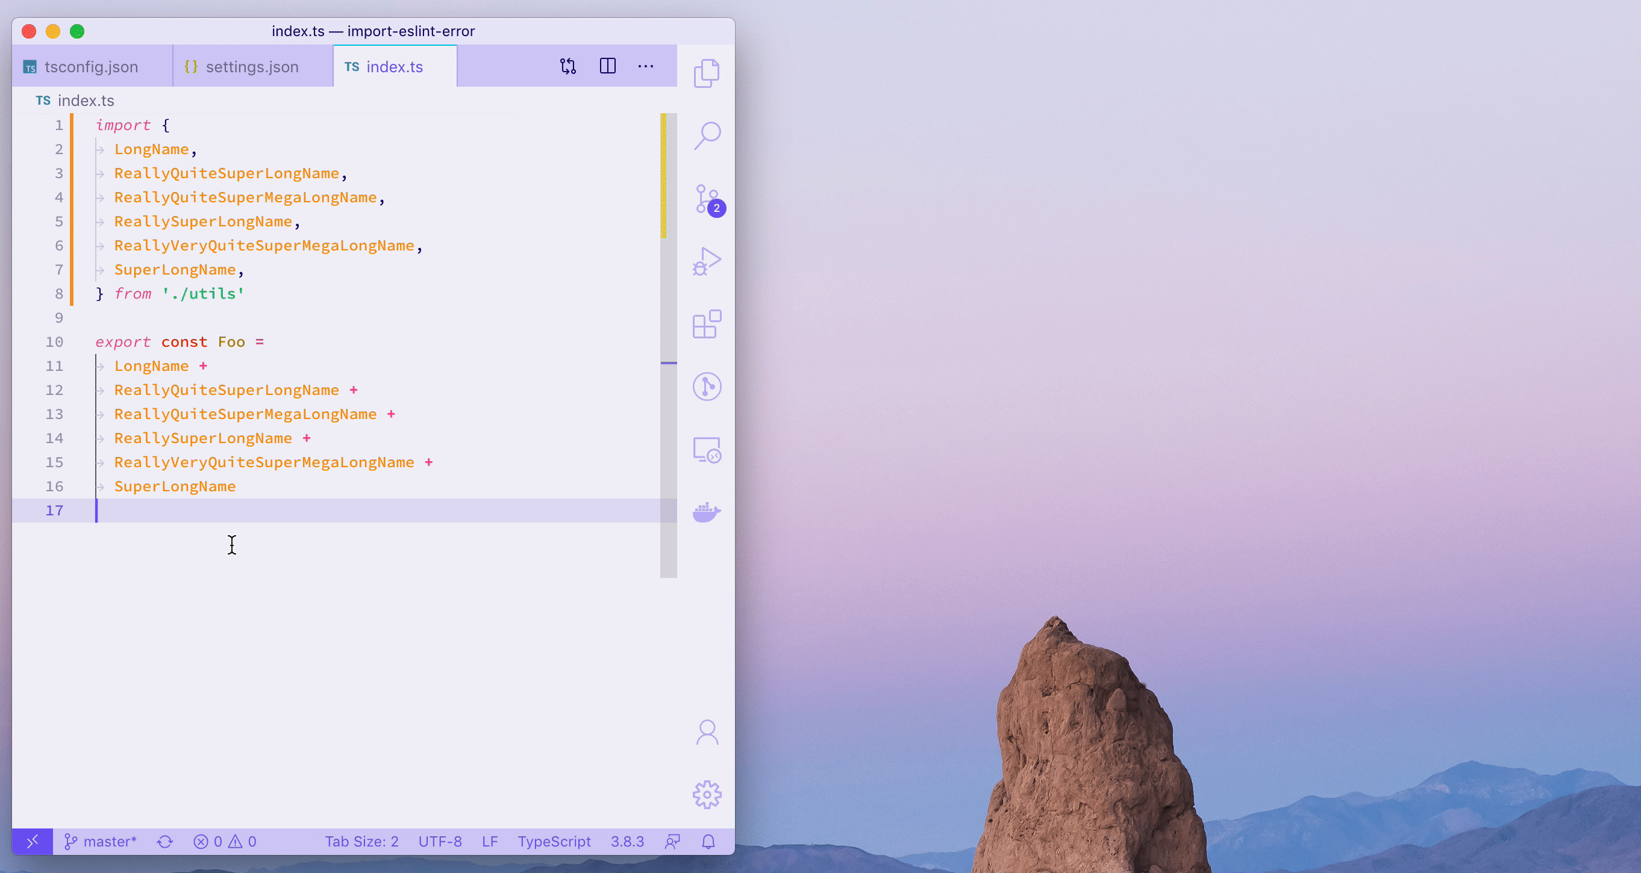Click ReallySuperLongName on line 14
Screen dimensions: 1641x873
[203, 438]
